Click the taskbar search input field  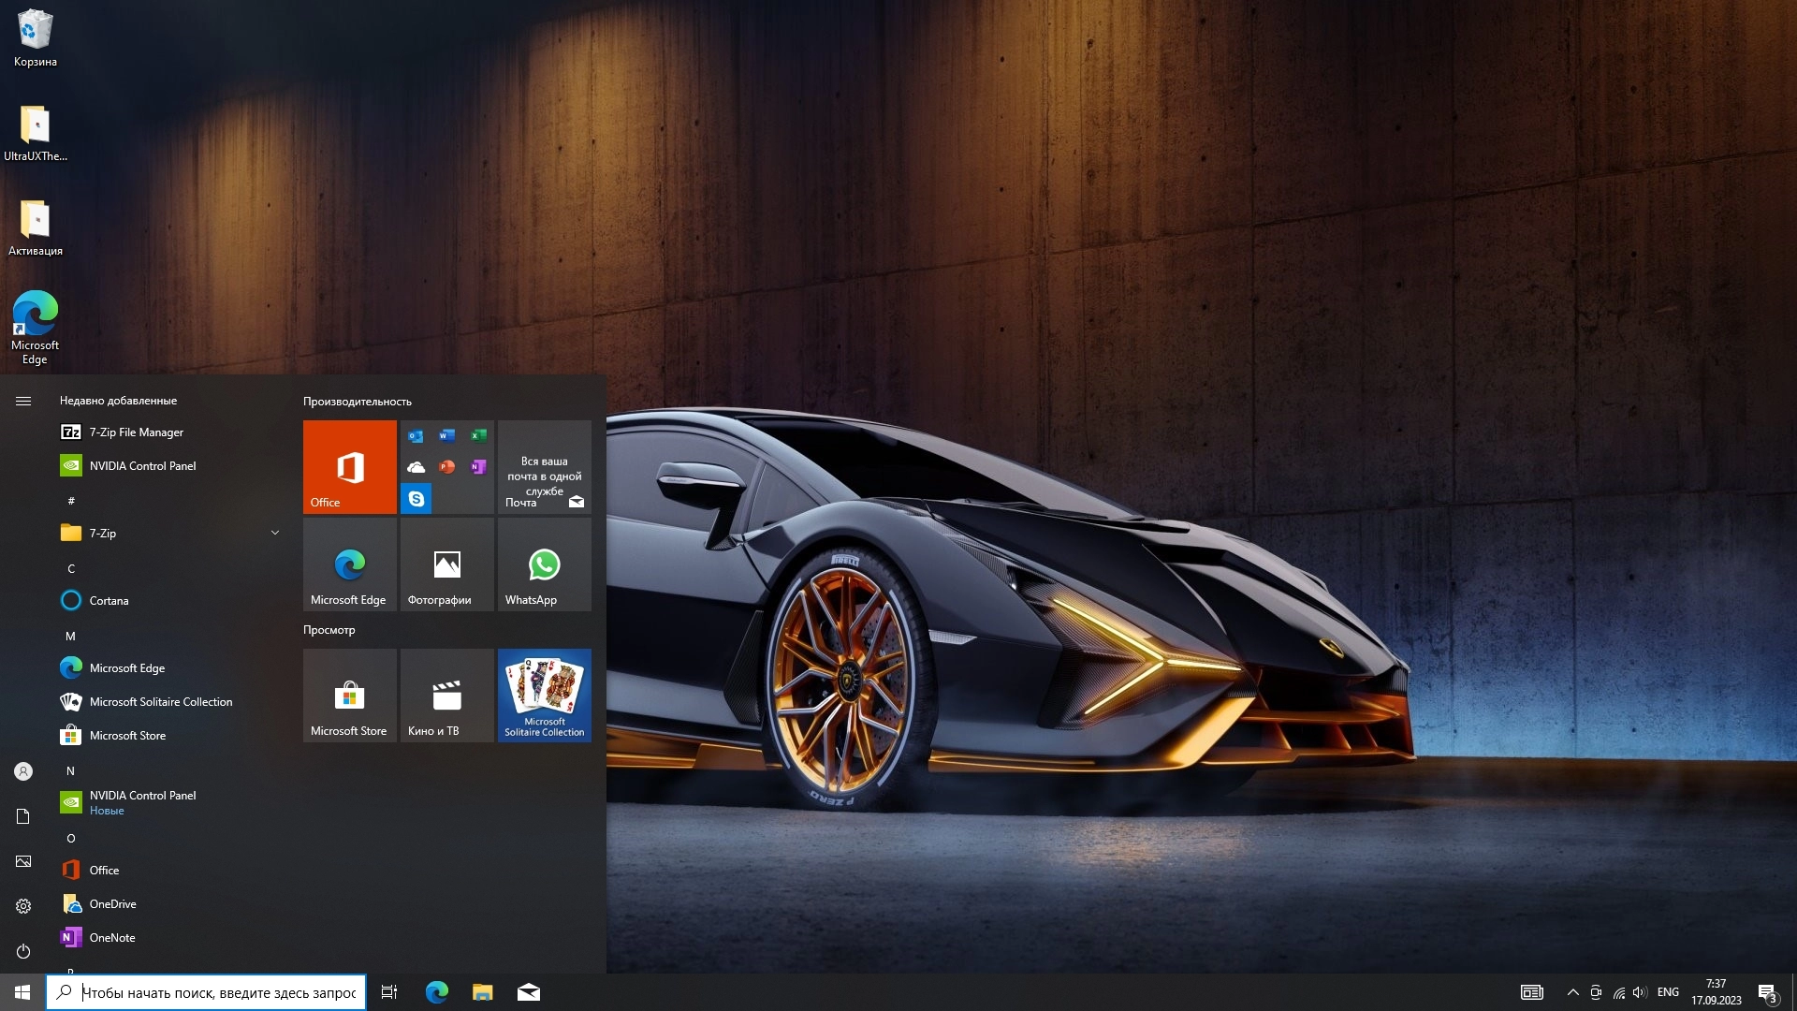pos(218,992)
